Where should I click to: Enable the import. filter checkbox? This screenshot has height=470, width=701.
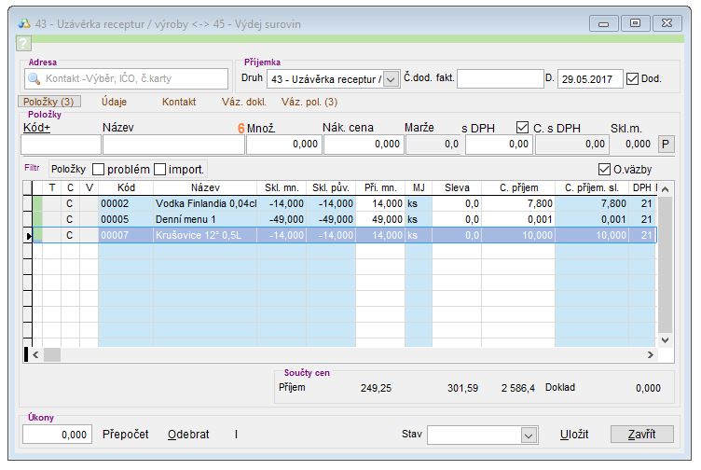coord(160,169)
